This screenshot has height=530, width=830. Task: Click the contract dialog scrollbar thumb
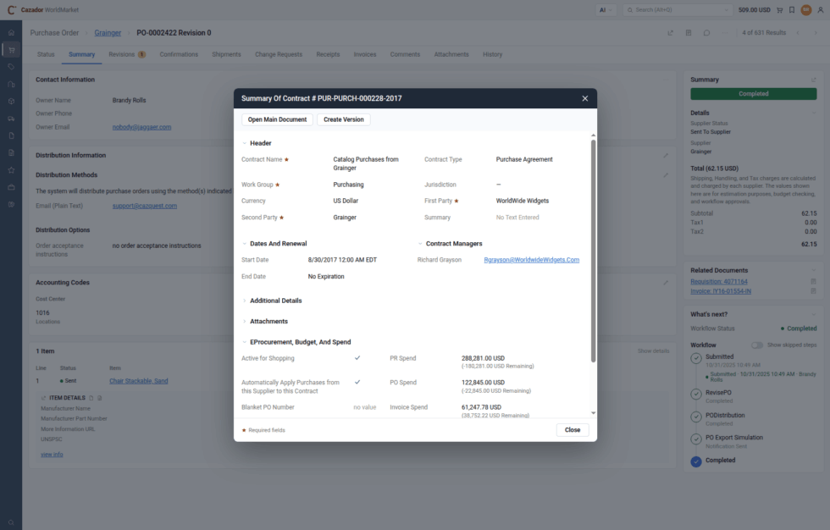point(593,251)
